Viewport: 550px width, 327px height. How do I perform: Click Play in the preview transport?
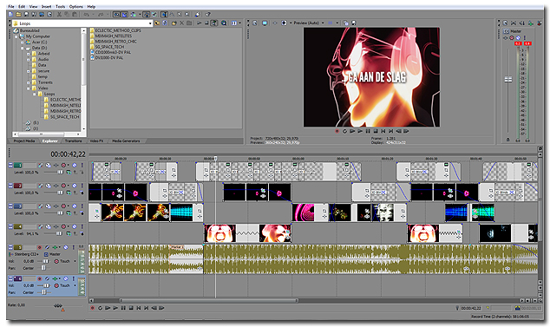[360, 131]
